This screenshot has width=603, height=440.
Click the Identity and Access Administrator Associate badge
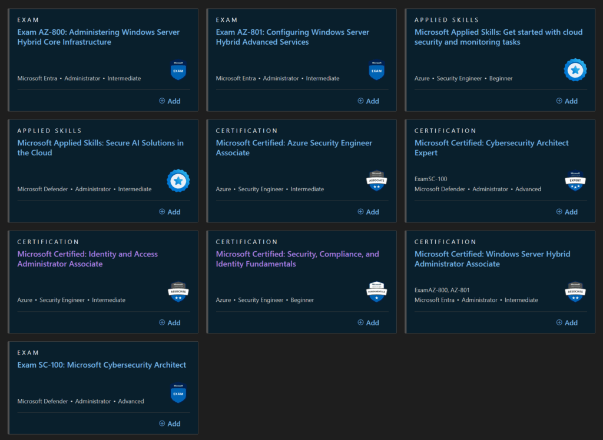pyautogui.click(x=178, y=292)
